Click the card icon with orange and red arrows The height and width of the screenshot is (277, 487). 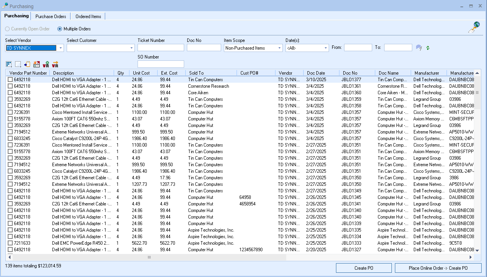click(x=37, y=64)
